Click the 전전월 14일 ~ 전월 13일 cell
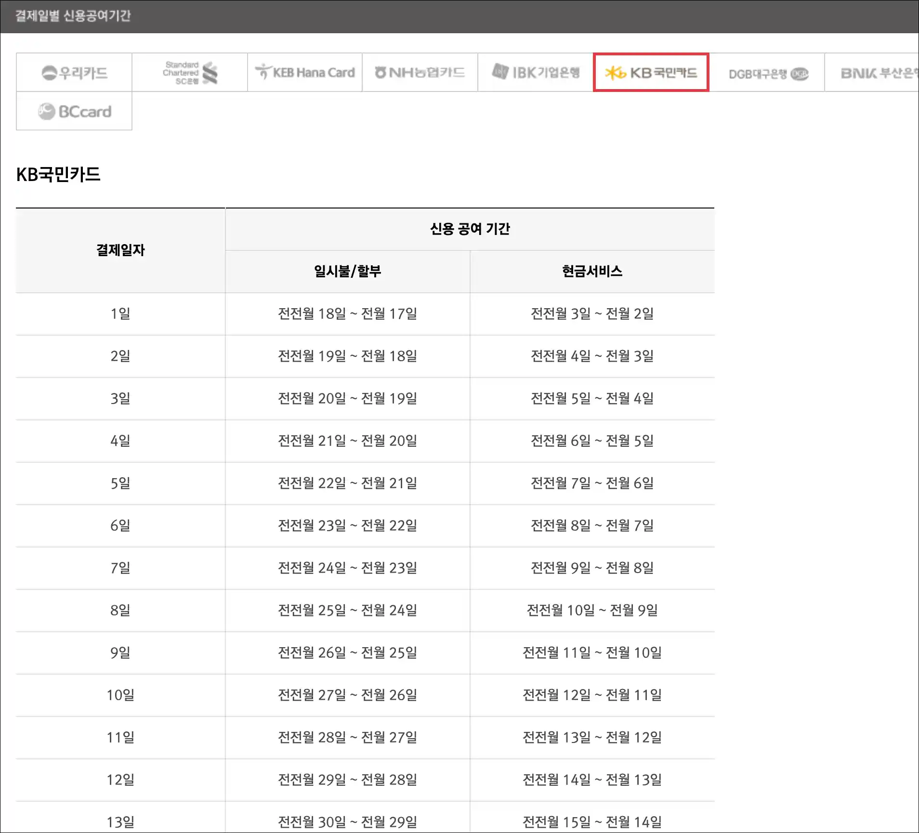 coord(592,780)
